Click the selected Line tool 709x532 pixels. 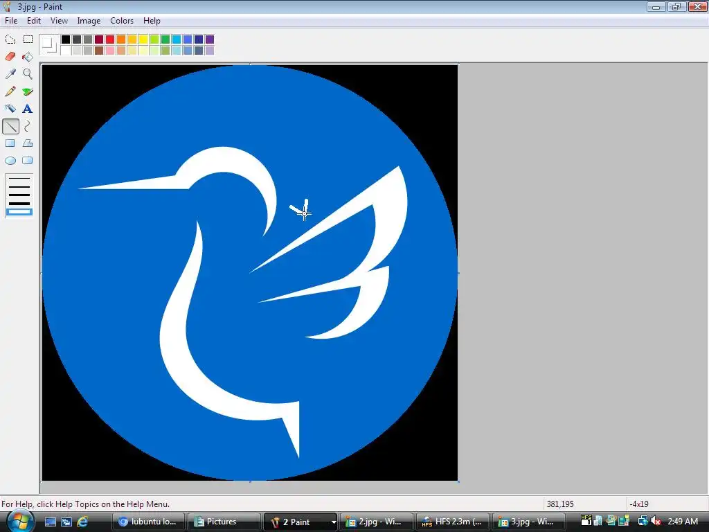pyautogui.click(x=11, y=126)
